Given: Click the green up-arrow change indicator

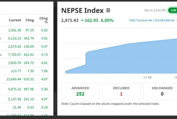Looking at the screenshot, I should (x=82, y=20).
